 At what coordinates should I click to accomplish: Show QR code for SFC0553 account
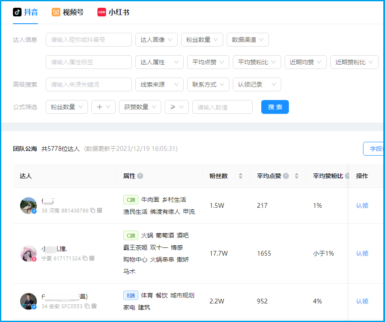click(x=94, y=306)
